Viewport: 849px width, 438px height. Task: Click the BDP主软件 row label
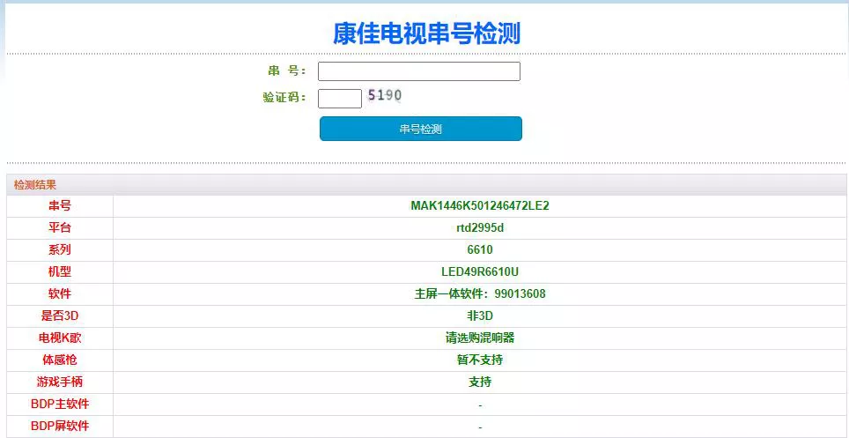pyautogui.click(x=60, y=404)
